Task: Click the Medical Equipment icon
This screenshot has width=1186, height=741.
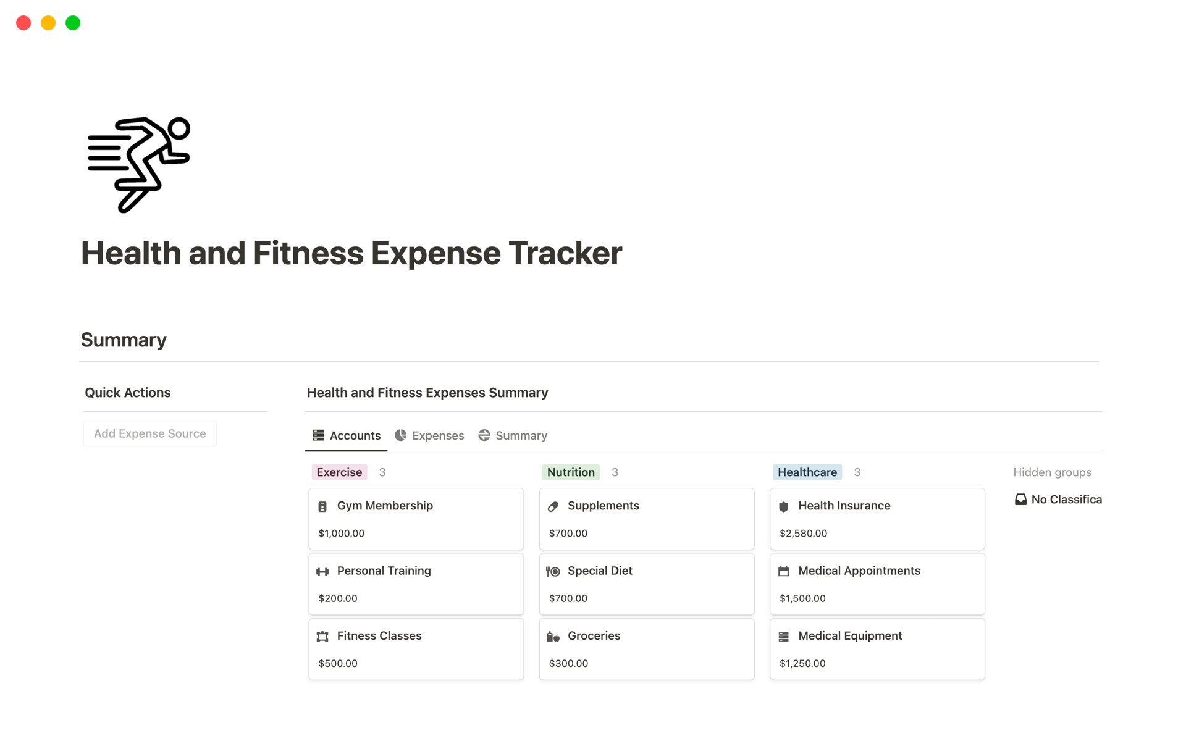Action: click(x=783, y=635)
